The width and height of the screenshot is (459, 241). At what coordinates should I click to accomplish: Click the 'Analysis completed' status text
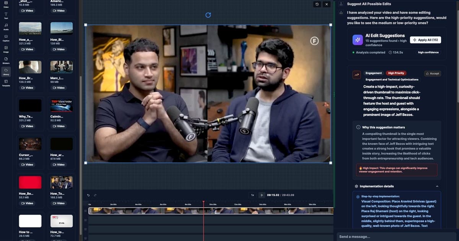tap(370, 52)
